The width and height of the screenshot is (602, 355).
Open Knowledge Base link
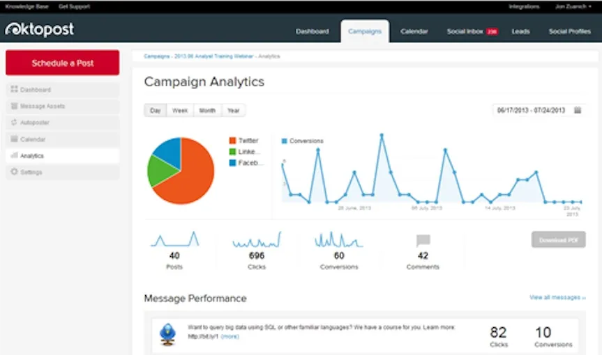(27, 6)
